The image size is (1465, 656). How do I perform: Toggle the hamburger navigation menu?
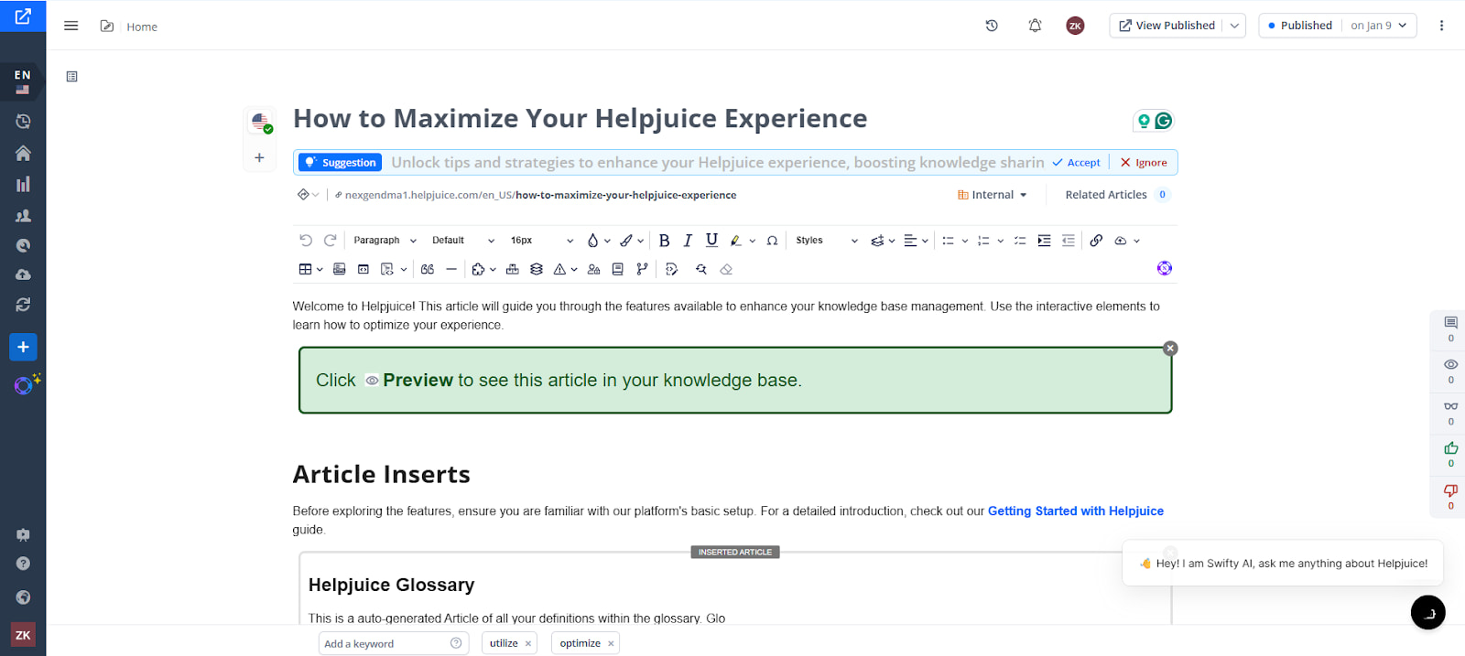71,26
